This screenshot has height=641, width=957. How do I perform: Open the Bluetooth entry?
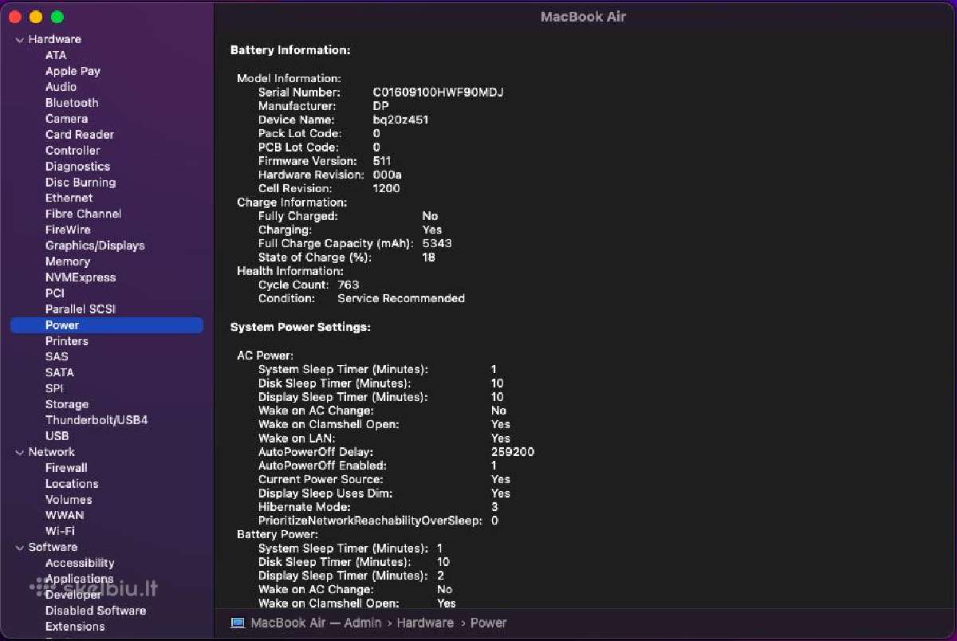pyautogui.click(x=72, y=103)
